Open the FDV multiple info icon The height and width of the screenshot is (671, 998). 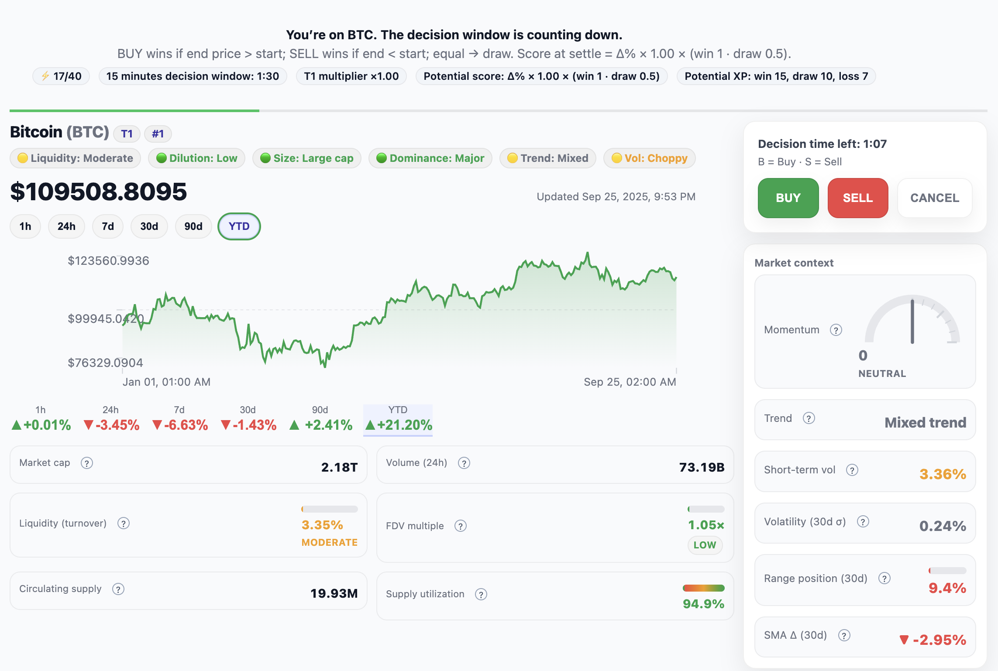[x=461, y=526]
